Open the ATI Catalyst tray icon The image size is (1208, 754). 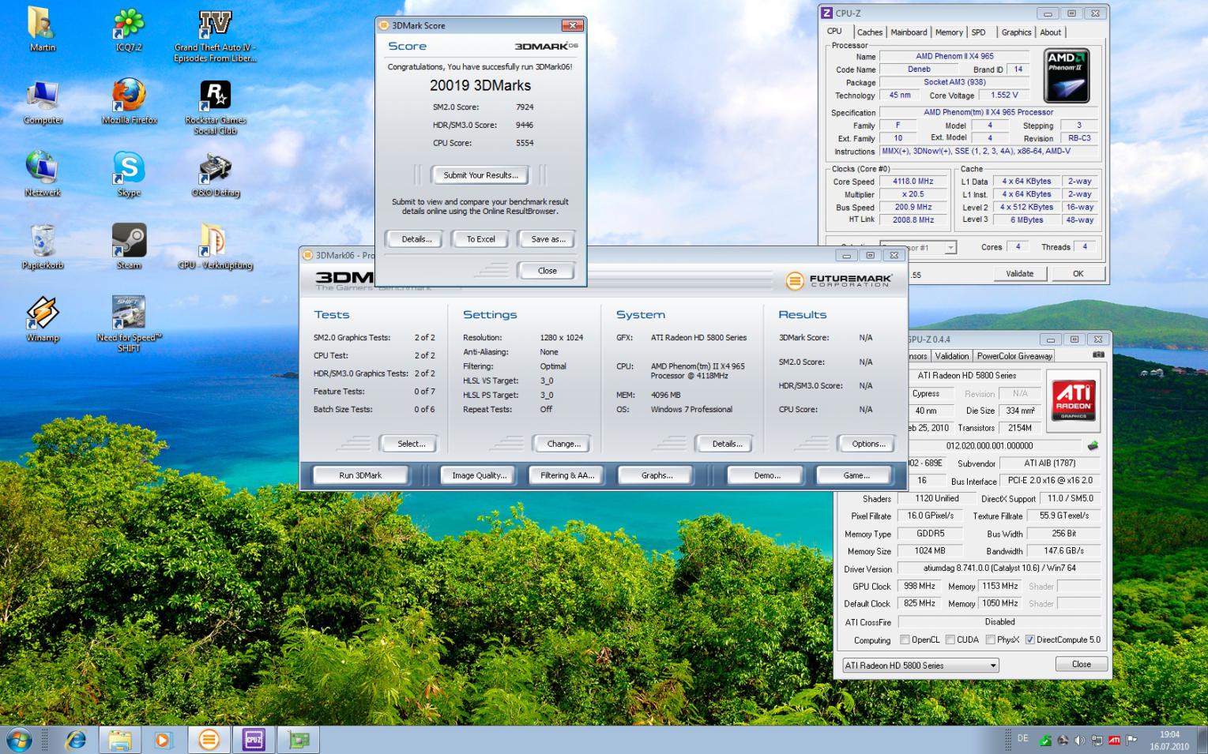coord(1114,741)
